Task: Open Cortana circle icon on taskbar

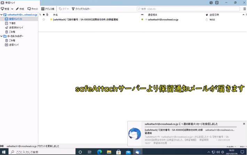Action: (80, 152)
